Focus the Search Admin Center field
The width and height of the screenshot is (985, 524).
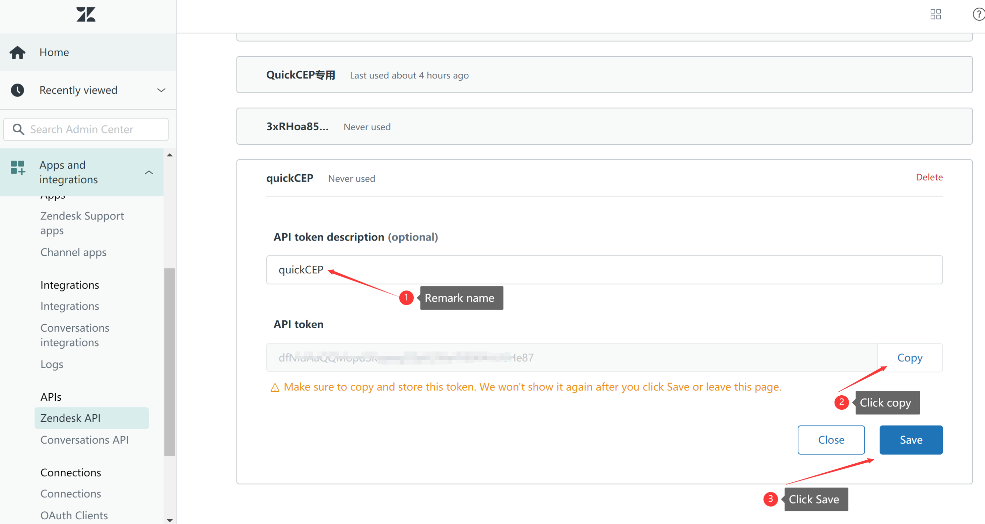(86, 129)
